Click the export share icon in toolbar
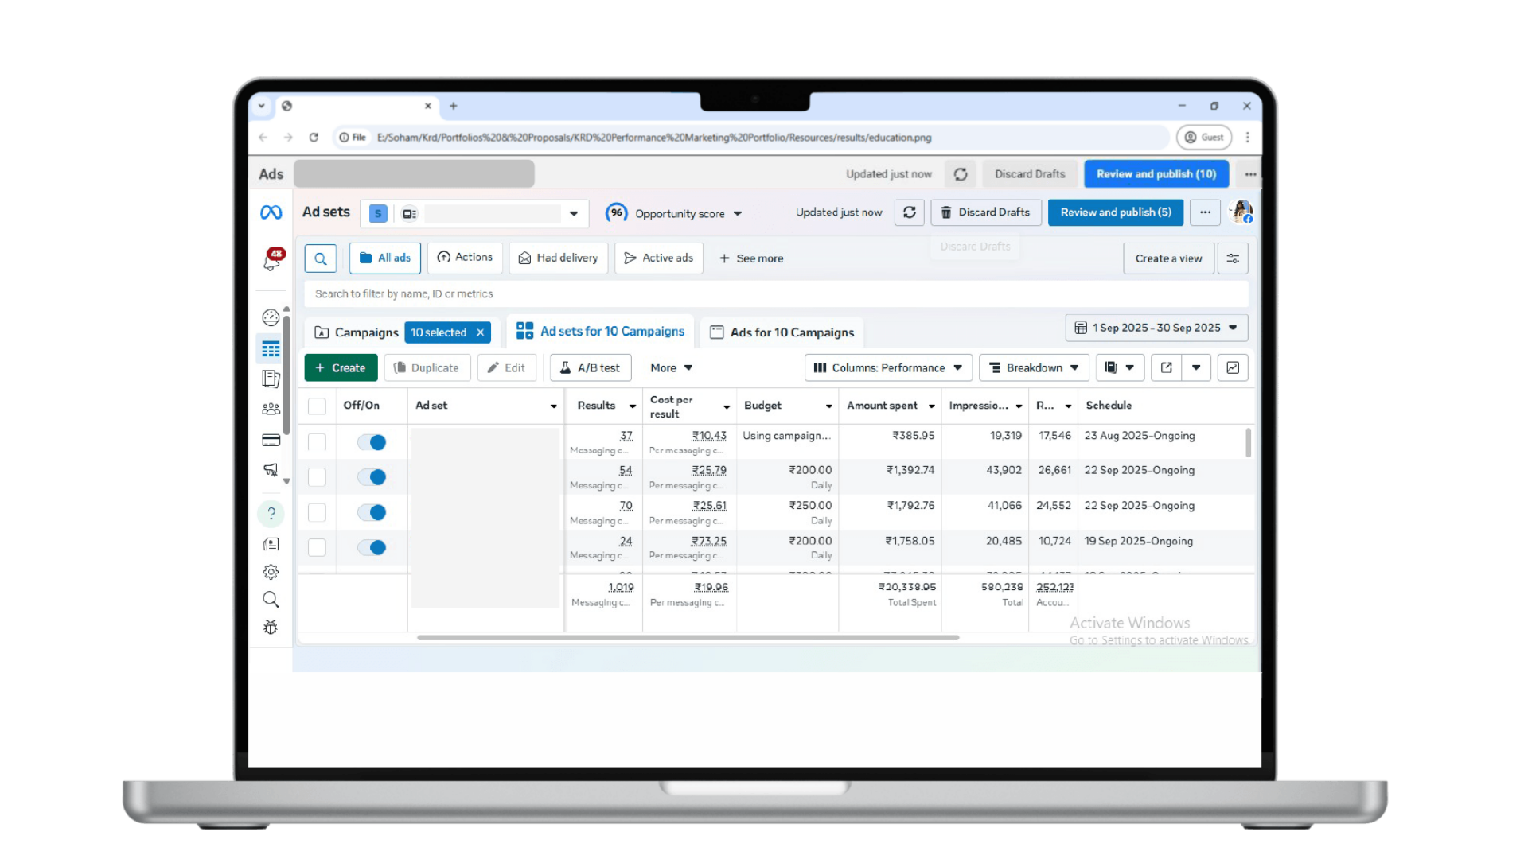This screenshot has width=1528, height=859. point(1166,367)
